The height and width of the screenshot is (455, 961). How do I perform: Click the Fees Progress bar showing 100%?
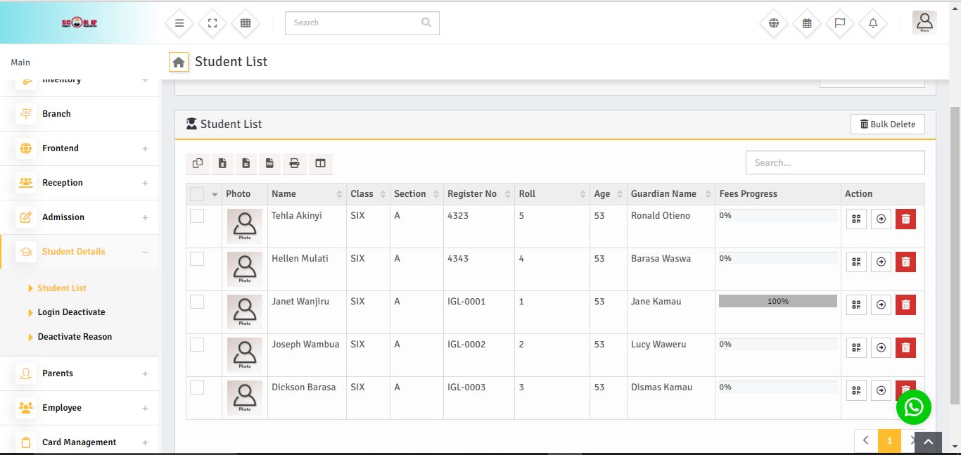tap(777, 301)
